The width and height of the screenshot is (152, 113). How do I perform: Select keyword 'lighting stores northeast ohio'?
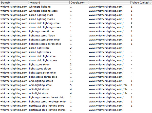click(x=47, y=102)
